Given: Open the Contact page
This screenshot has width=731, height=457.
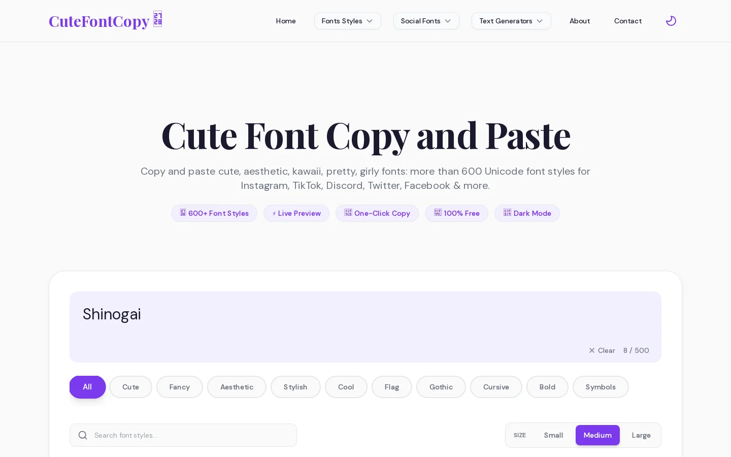Looking at the screenshot, I should click(x=628, y=21).
